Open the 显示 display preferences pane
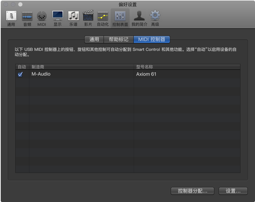The height and width of the screenshot is (202, 255). 57,18
